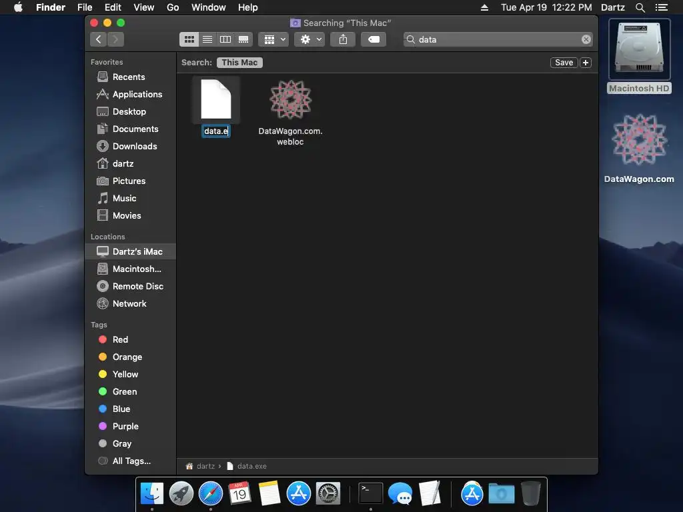Image resolution: width=683 pixels, height=512 pixels.
Task: Select Network in the sidebar
Action: point(131,303)
